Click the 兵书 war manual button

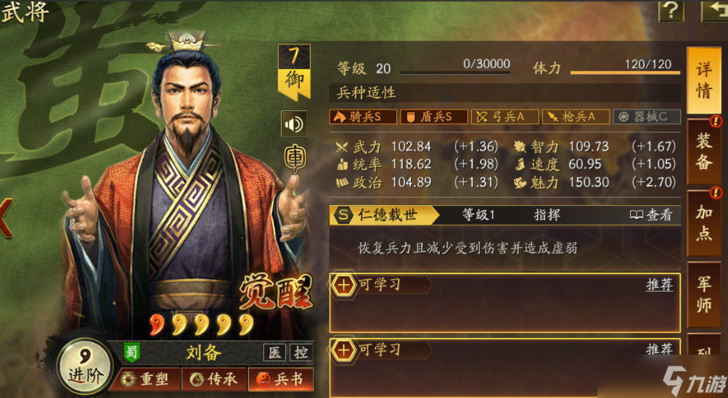281,379
